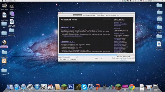Click the Edit Profile button
The image size is (165, 92).
[73, 60]
